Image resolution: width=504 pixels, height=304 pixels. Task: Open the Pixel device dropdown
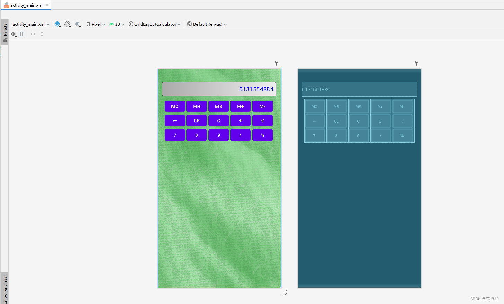pos(96,24)
